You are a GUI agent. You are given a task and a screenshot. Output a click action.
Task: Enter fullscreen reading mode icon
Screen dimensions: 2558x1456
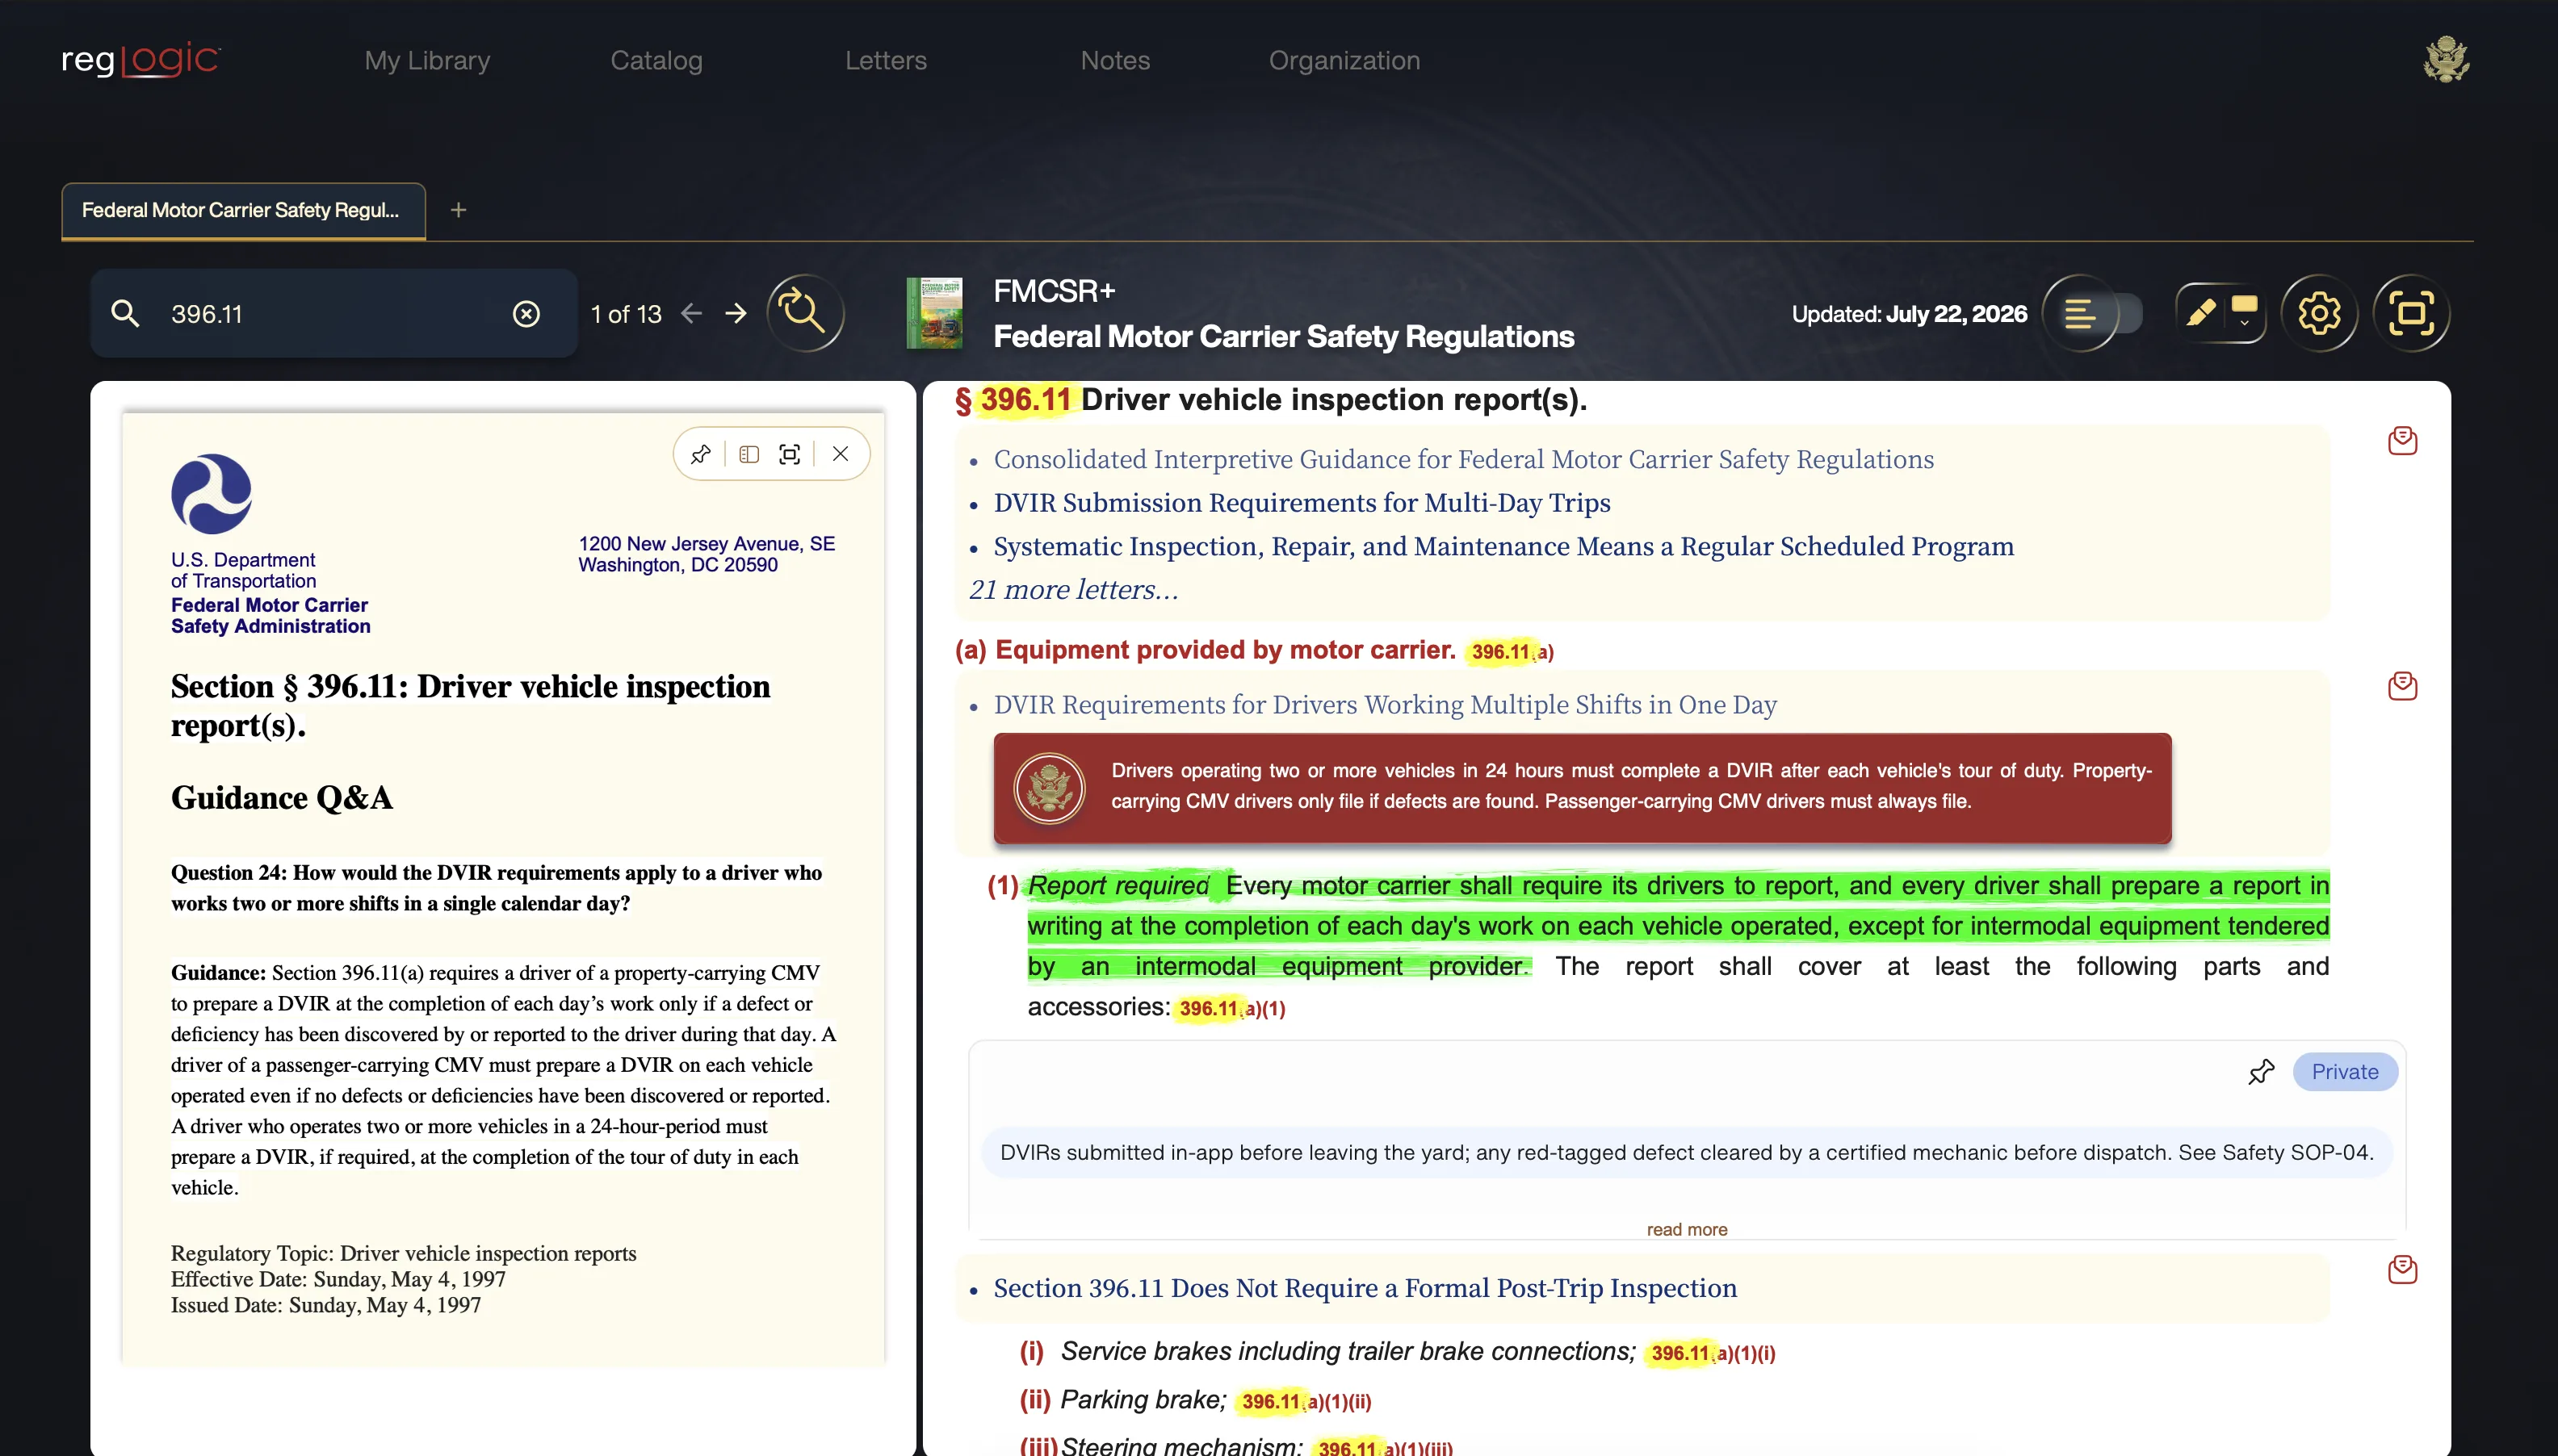click(x=2411, y=313)
